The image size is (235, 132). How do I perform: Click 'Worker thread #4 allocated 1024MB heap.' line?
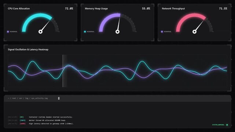pyautogui.click(x=47, y=120)
